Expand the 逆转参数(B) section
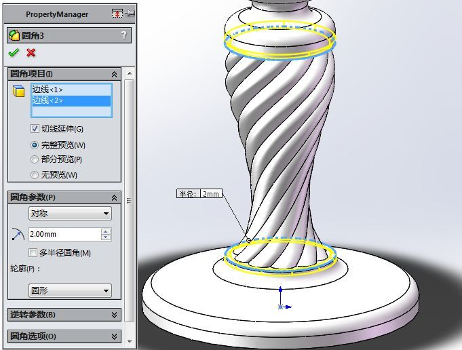This screenshot has width=462, height=350. [114, 315]
